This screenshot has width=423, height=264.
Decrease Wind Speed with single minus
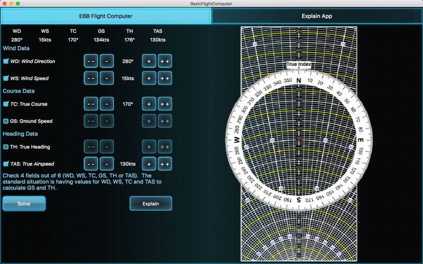pyautogui.click(x=107, y=78)
